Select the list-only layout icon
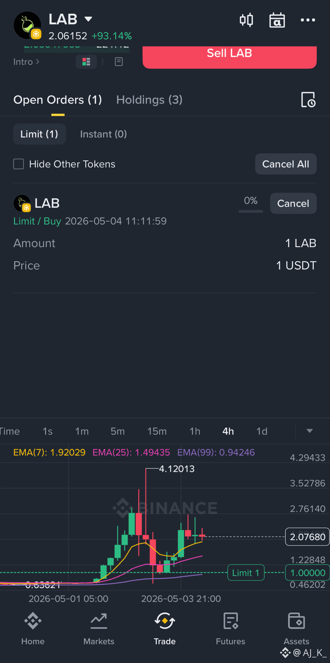Screen dimensions: 330x663 (x=119, y=62)
